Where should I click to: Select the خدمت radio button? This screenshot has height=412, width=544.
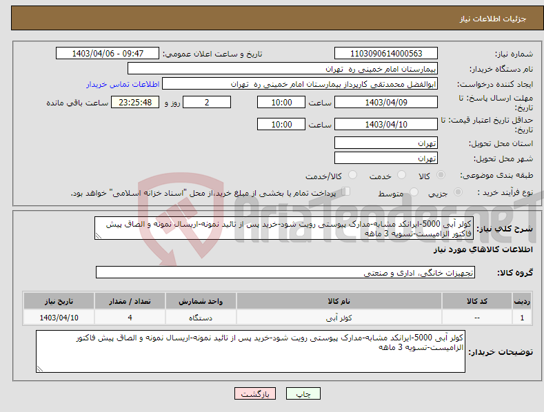click(401, 175)
